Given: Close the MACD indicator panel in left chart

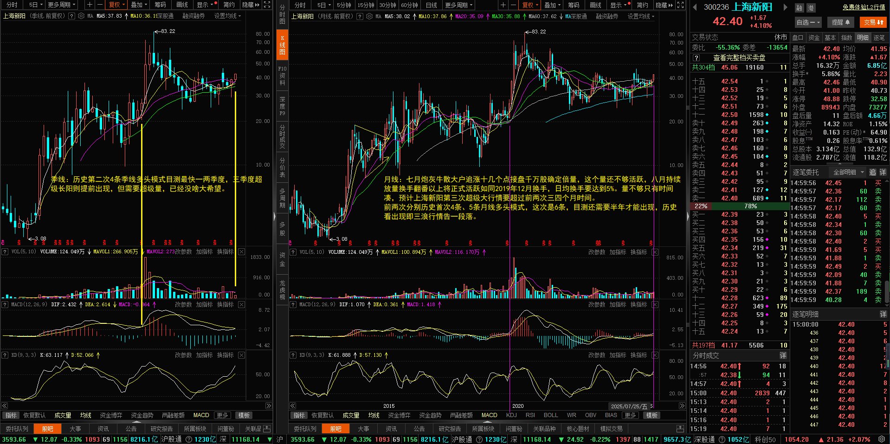Looking at the screenshot, I should point(241,304).
